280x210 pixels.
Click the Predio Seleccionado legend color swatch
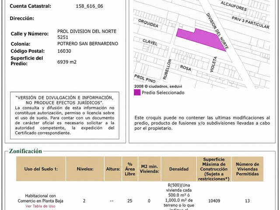tap(137, 92)
